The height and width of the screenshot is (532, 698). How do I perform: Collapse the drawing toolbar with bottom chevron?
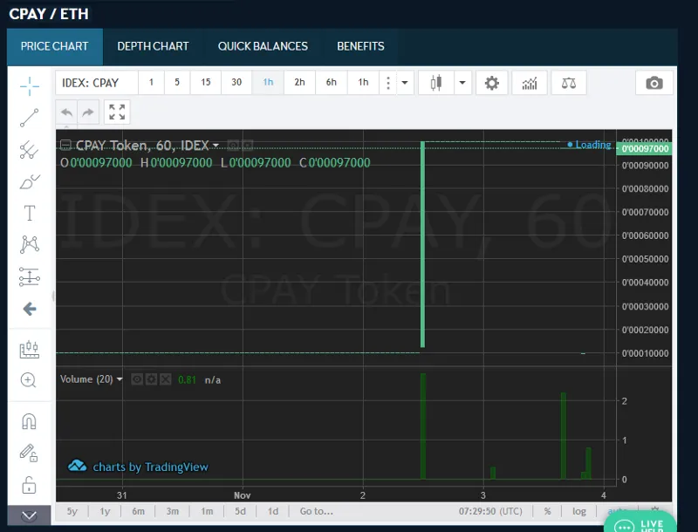30,516
